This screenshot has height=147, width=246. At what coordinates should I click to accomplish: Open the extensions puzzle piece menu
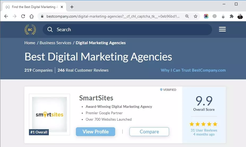tap(232, 16)
